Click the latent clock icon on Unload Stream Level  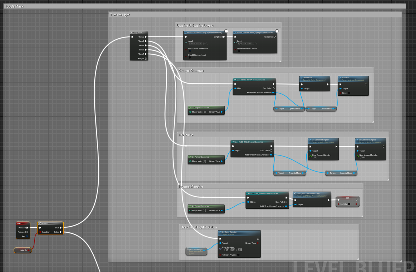click(277, 31)
